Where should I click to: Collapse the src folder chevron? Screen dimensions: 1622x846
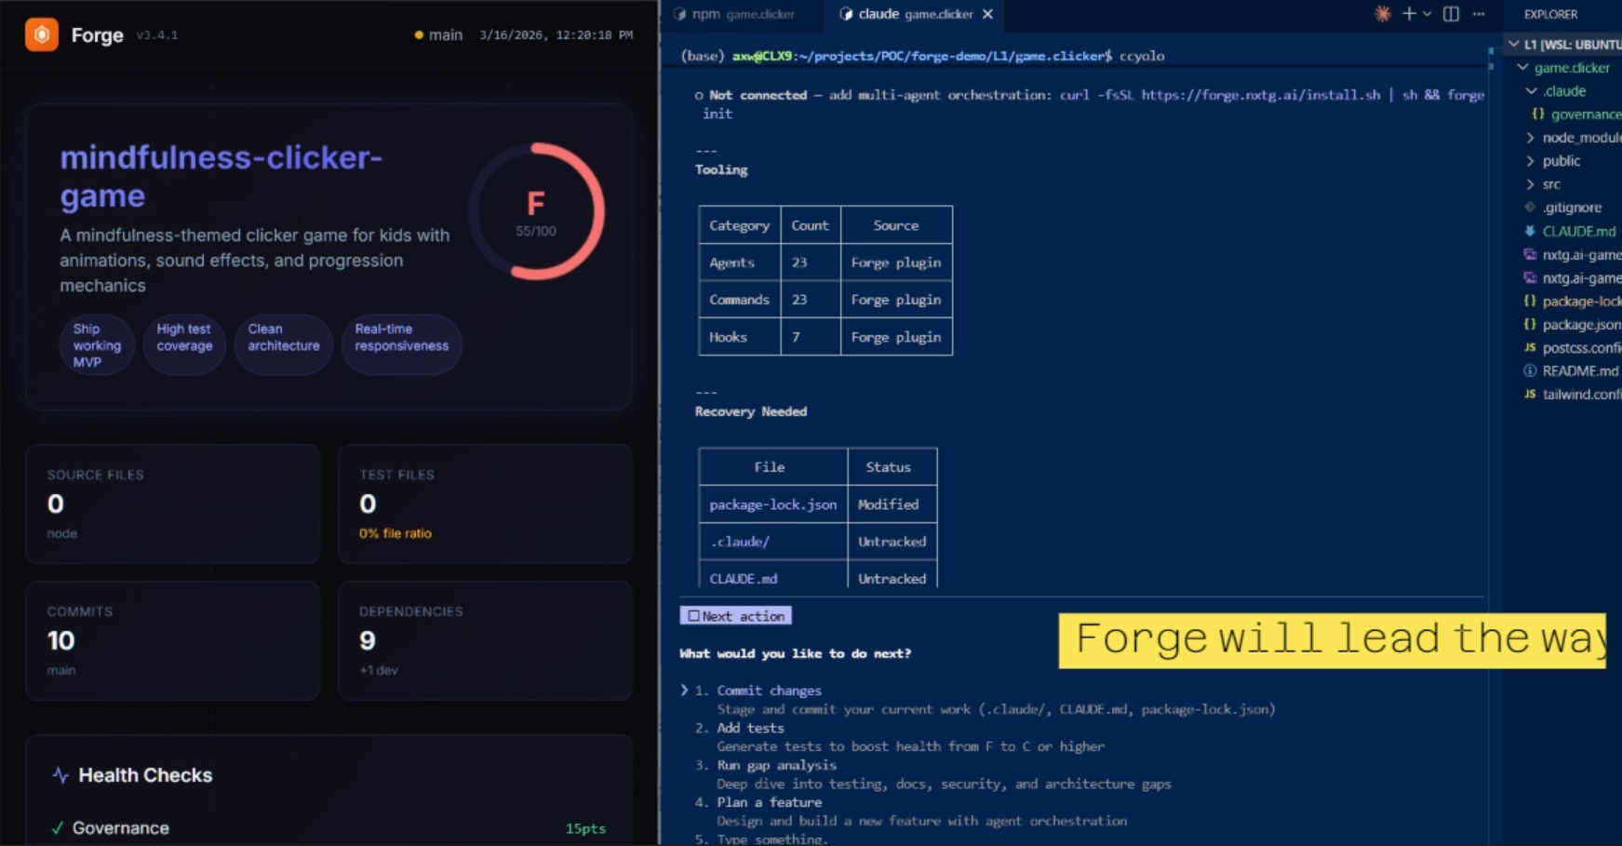pos(1531,184)
